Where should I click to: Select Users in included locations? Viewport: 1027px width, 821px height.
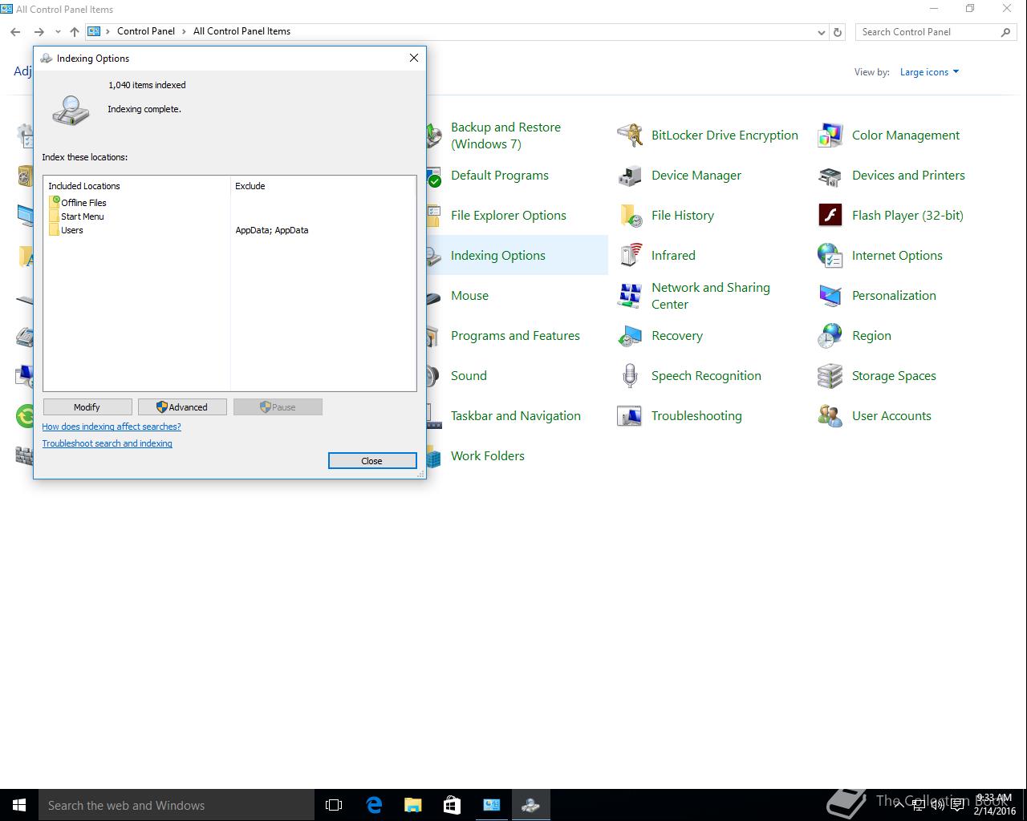coord(66,230)
